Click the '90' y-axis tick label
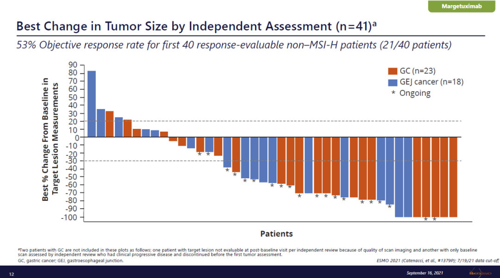The image size is (500, 278). pyautogui.click(x=73, y=65)
